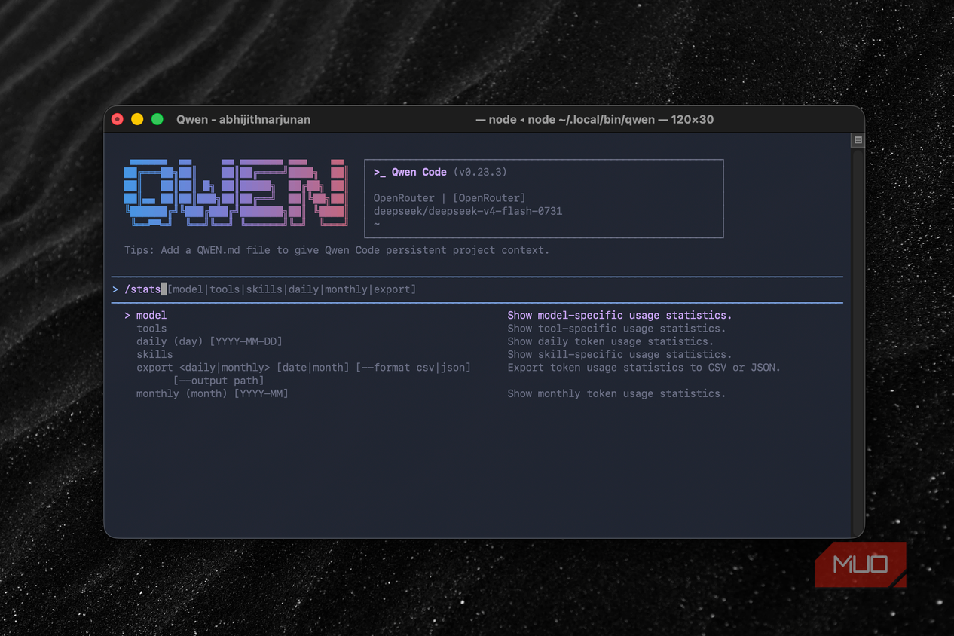Click the title bar process text 'node ~/.local/bin/qwen'

click(x=592, y=119)
